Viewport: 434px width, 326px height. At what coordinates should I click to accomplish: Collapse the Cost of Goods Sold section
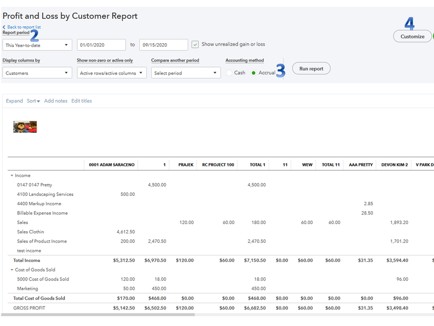[x=12, y=270]
